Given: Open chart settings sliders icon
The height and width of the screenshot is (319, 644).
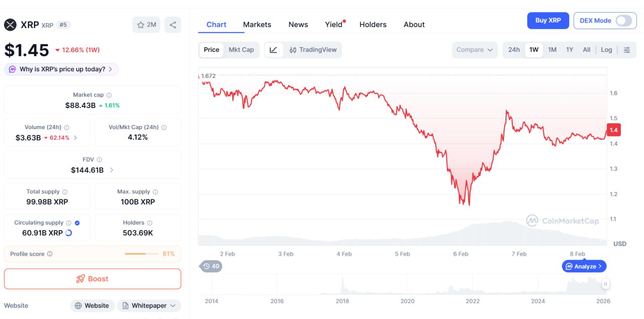Looking at the screenshot, I should click(627, 50).
